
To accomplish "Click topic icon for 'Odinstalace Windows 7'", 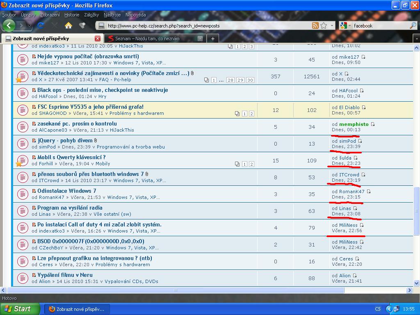I will pyautogui.click(x=23, y=194).
